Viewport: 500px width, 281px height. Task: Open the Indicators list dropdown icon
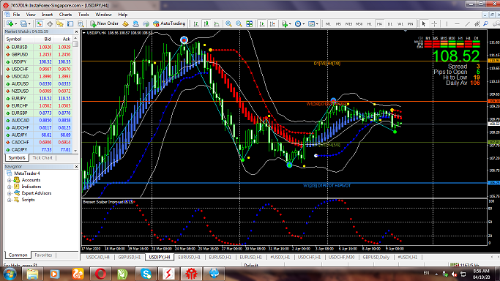pos(286,23)
